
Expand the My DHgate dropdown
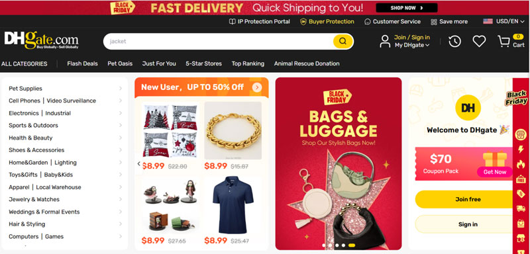(412, 45)
